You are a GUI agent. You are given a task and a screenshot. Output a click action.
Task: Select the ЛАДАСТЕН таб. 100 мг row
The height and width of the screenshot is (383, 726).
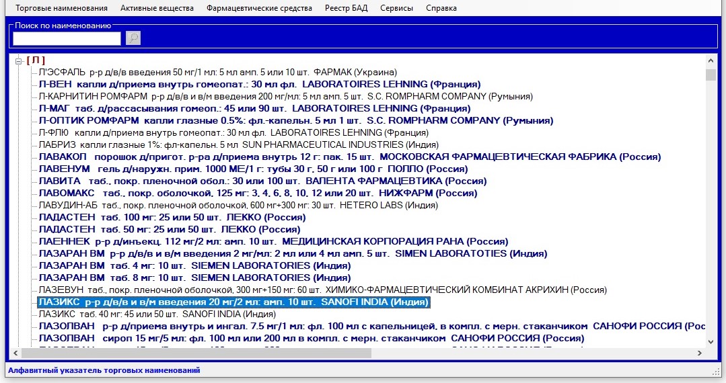[x=172, y=217]
